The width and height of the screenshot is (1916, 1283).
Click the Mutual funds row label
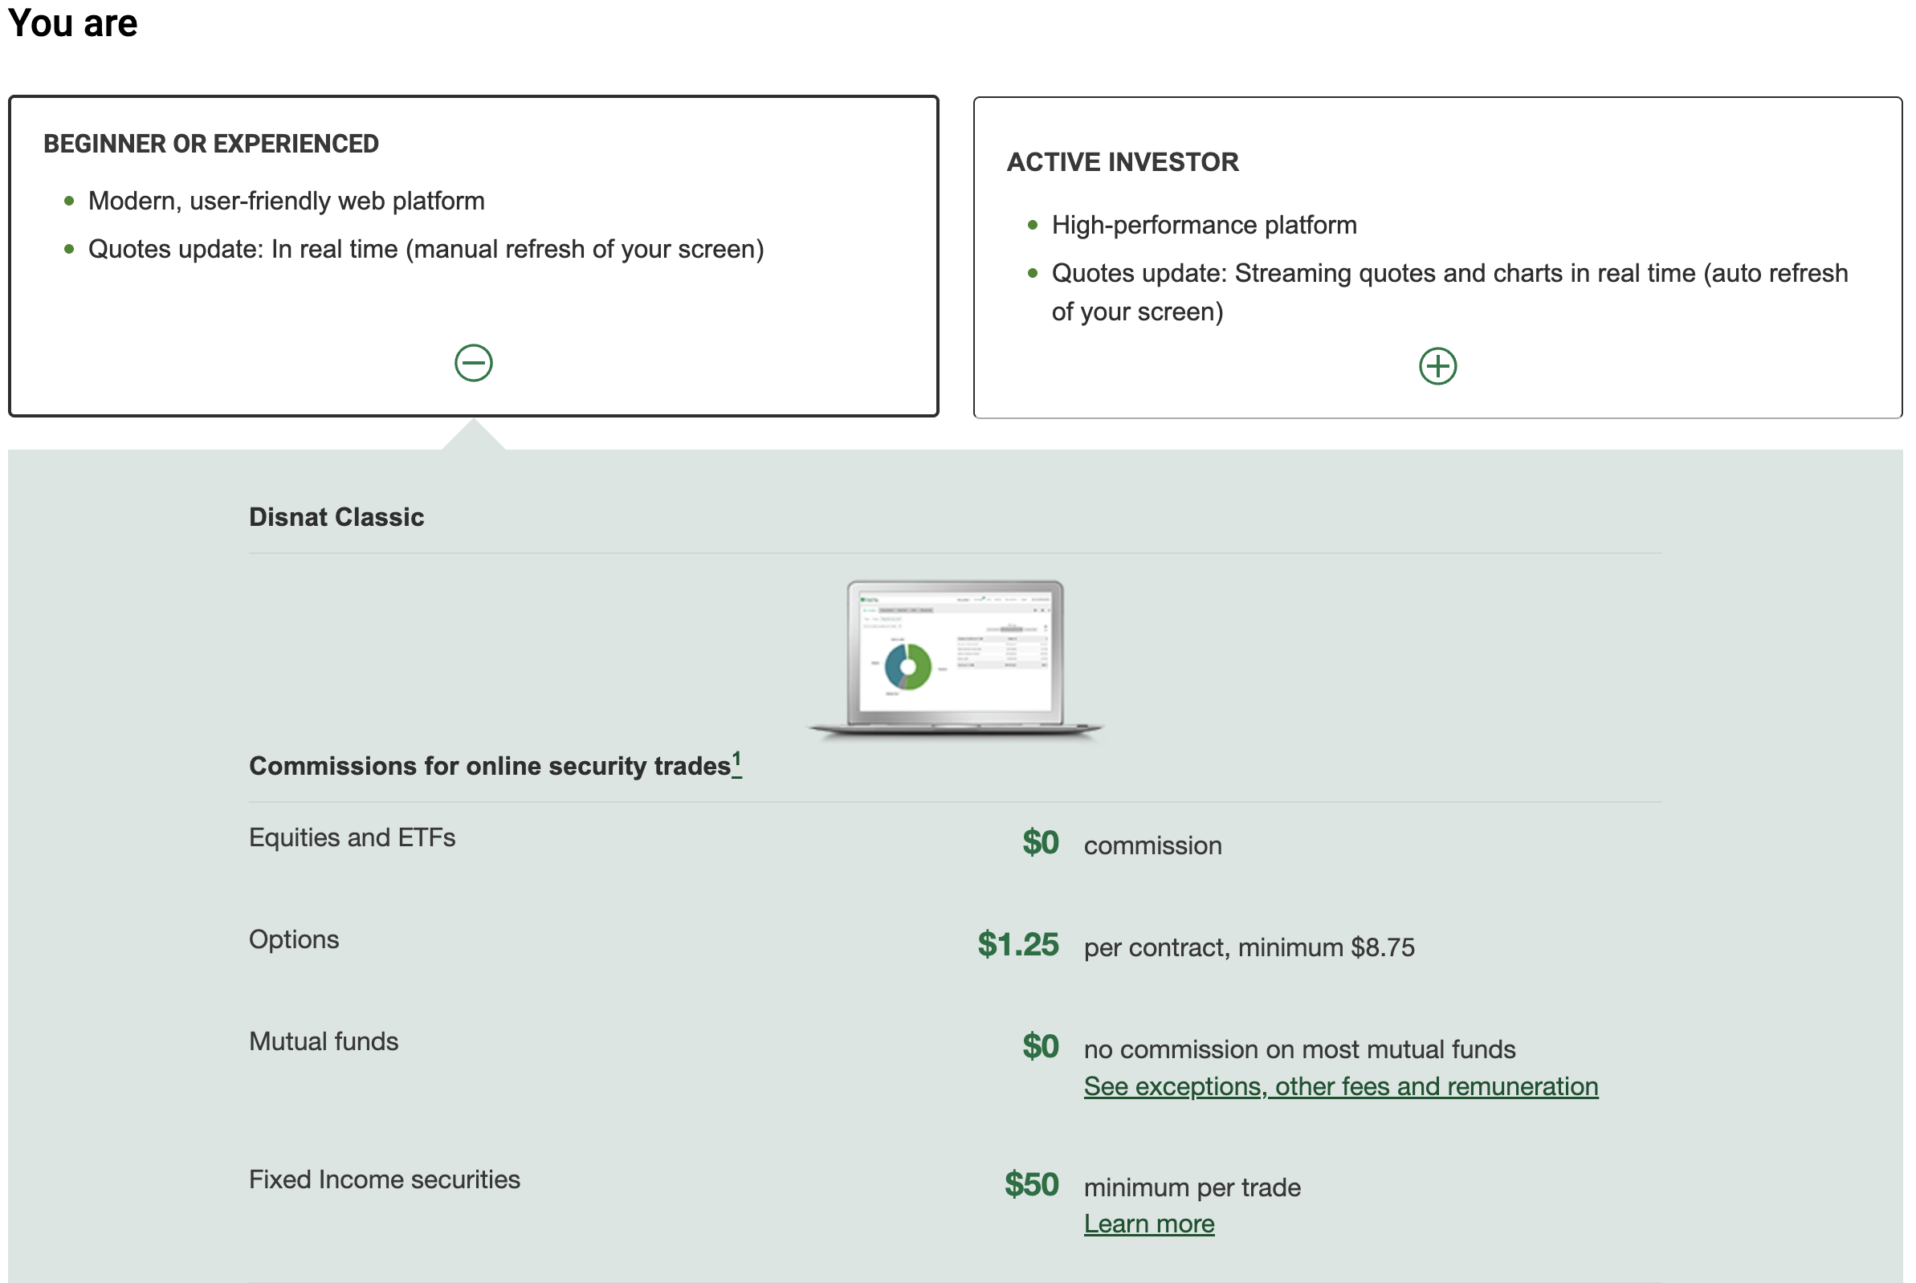pos(324,1041)
